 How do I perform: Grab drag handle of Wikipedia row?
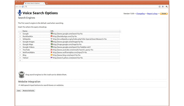point(20,39)
